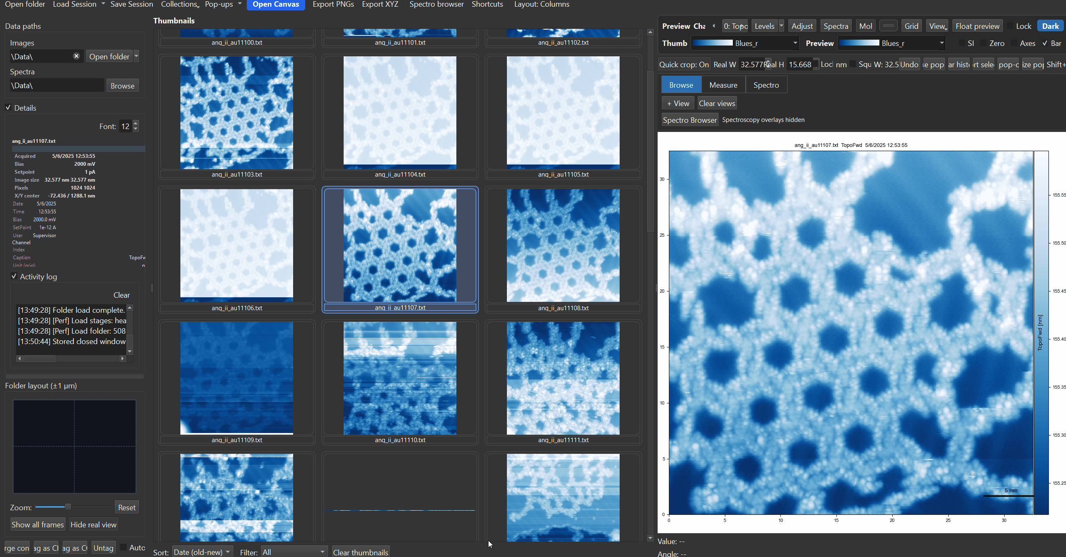The height and width of the screenshot is (557, 1066).
Task: Toggle the Bar checkbox for scale bar
Action: (1045, 43)
